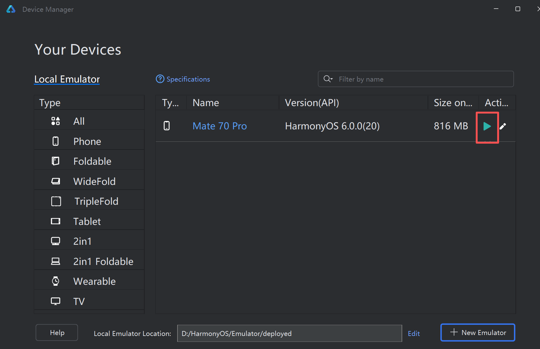Open the Specifications help link
540x349 pixels.
[x=188, y=79]
